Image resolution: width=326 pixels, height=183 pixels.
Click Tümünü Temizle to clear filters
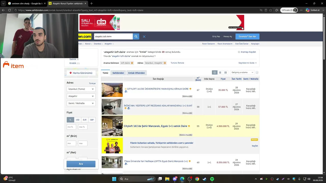point(177,63)
